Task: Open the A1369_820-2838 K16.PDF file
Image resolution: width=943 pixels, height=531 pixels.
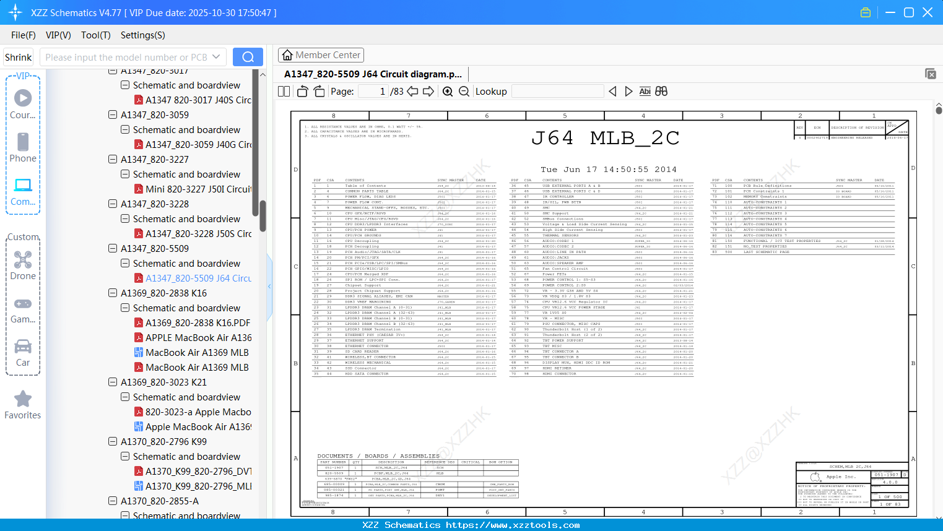Action: click(x=193, y=323)
